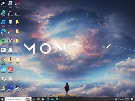
Task: Open the Steam desktop shortcut
Action: [18, 89]
